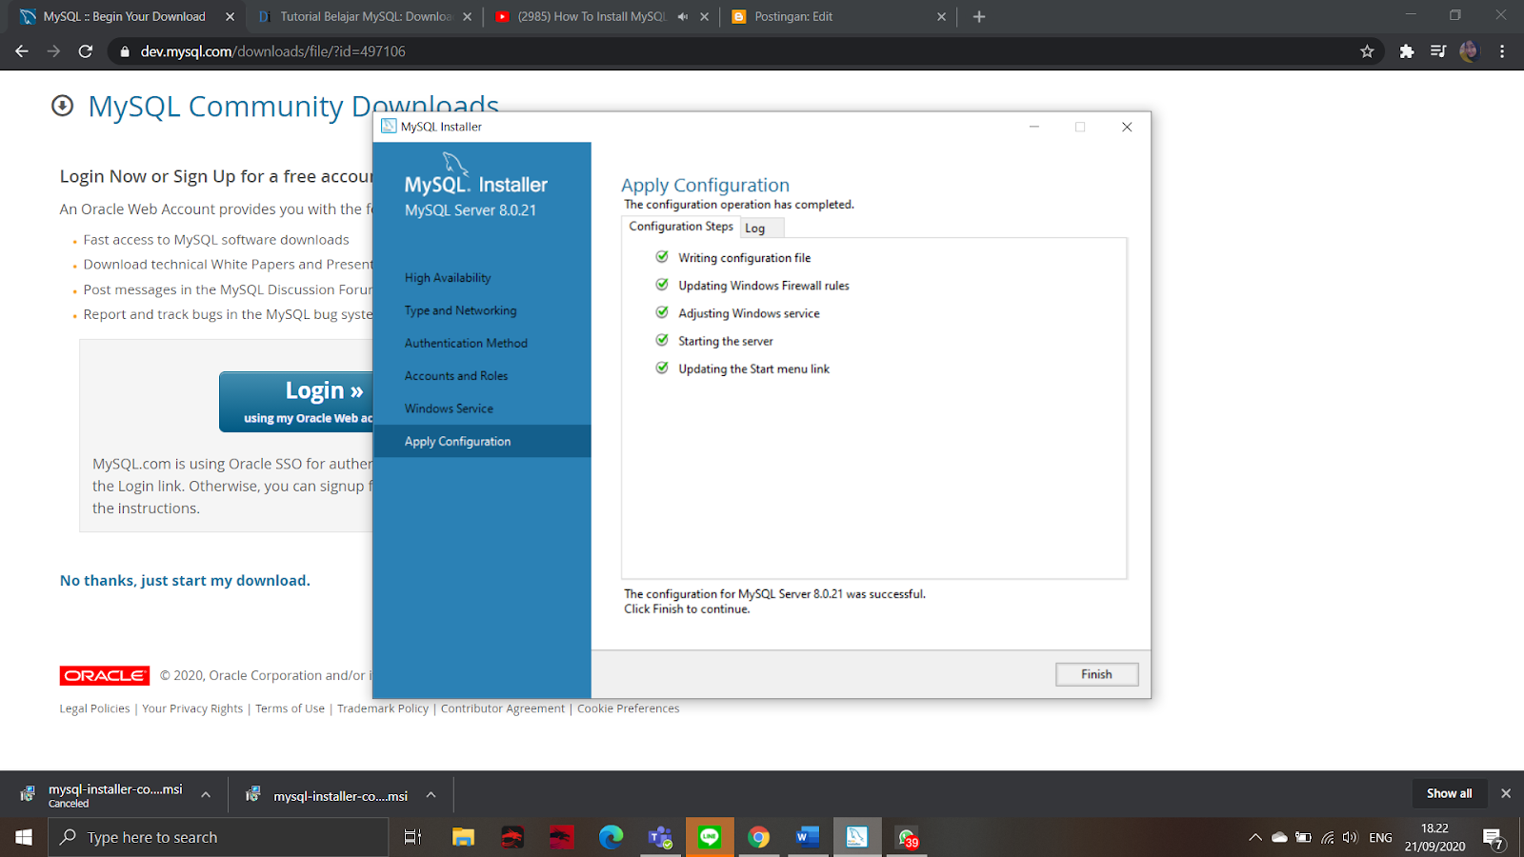Open Legal Policies link in page footer
The height and width of the screenshot is (857, 1524).
(x=94, y=708)
